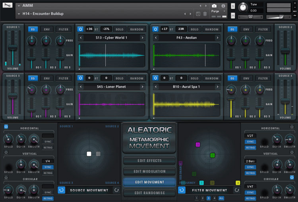Screen dimensions: 298x202
Task: Select the purple Loner Planet waveform display
Action: point(111,105)
